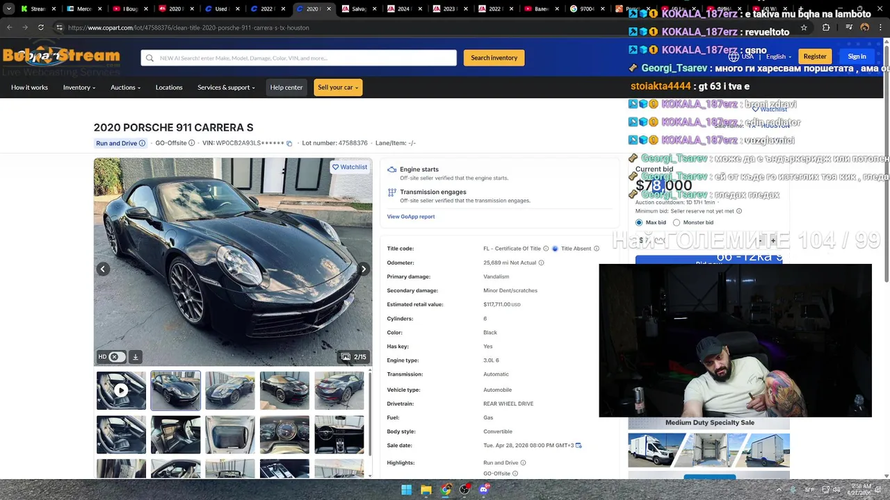Open Sell your car dropdown
This screenshot has width=890, height=500.
[x=338, y=87]
